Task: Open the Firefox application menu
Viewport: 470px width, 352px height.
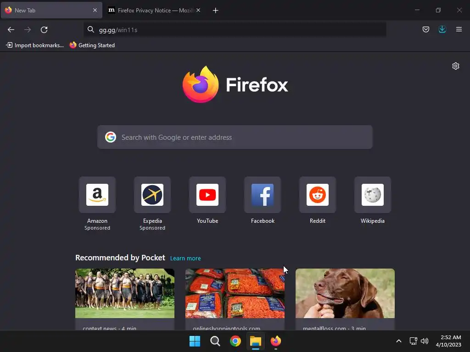Action: pyautogui.click(x=459, y=29)
